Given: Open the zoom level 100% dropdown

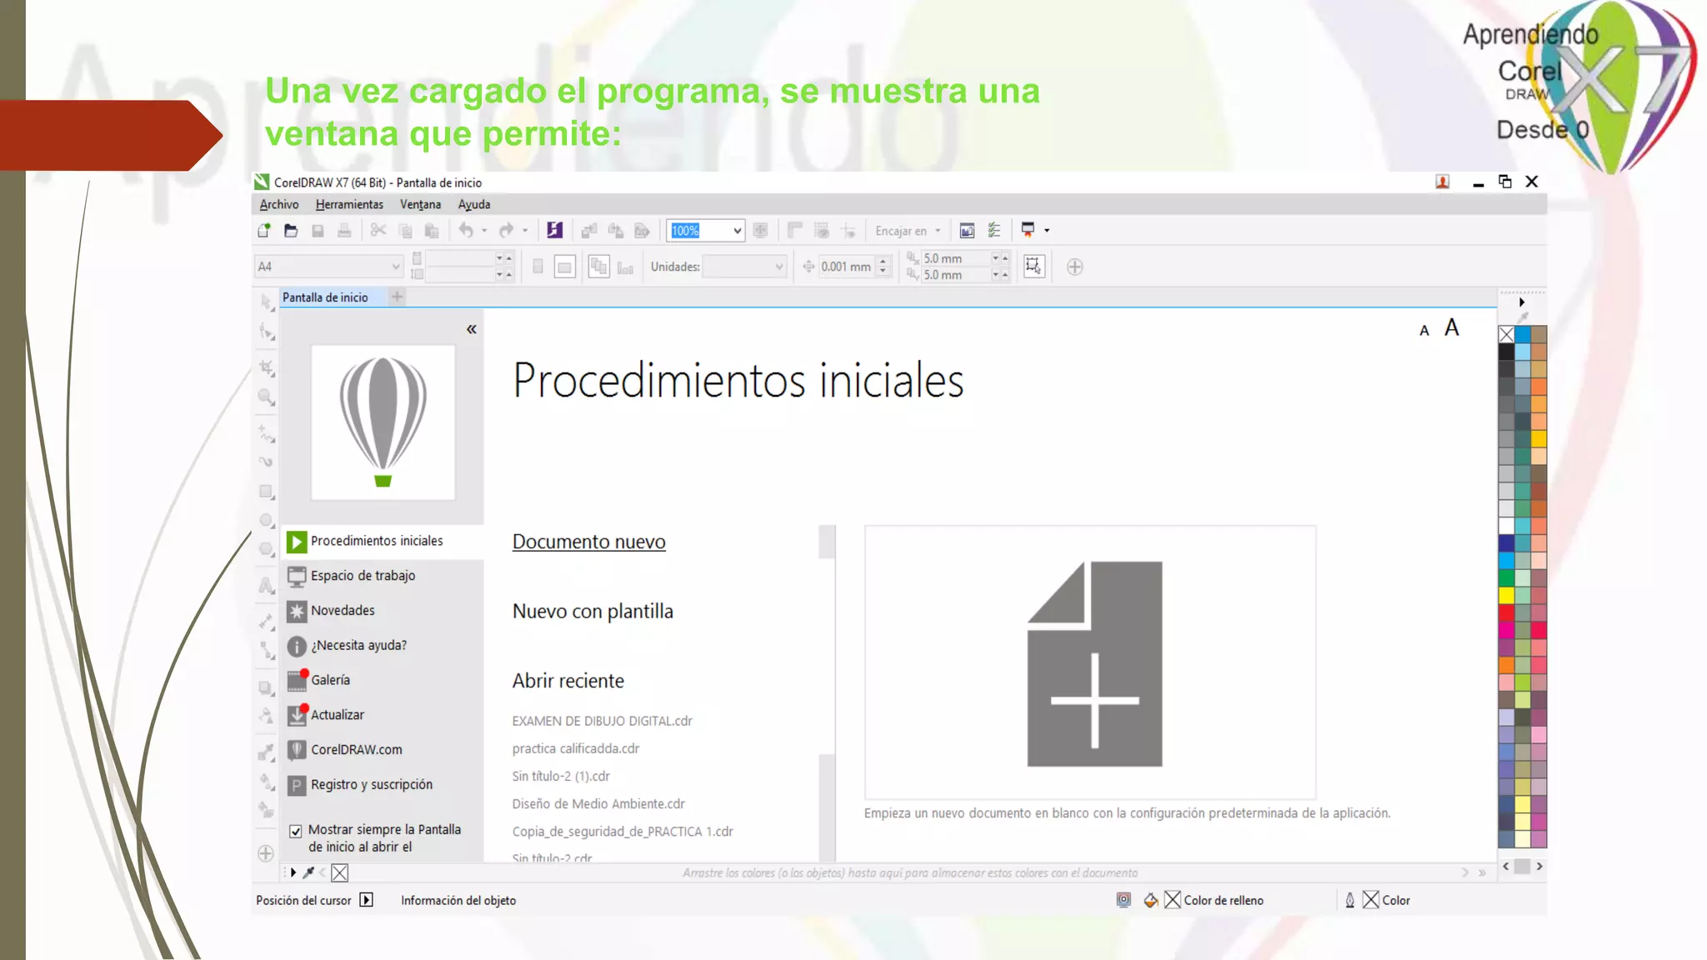Looking at the screenshot, I should click(x=737, y=231).
